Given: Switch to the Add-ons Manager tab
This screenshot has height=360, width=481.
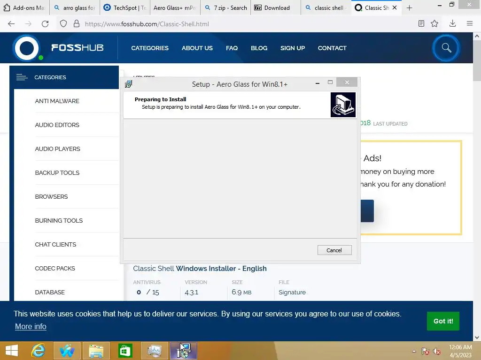Looking at the screenshot, I should 24,7.
